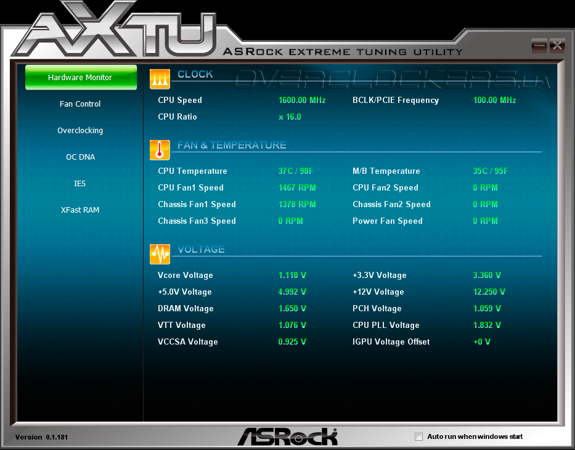Click the +12V Voltage value 12.250 V

click(x=489, y=292)
